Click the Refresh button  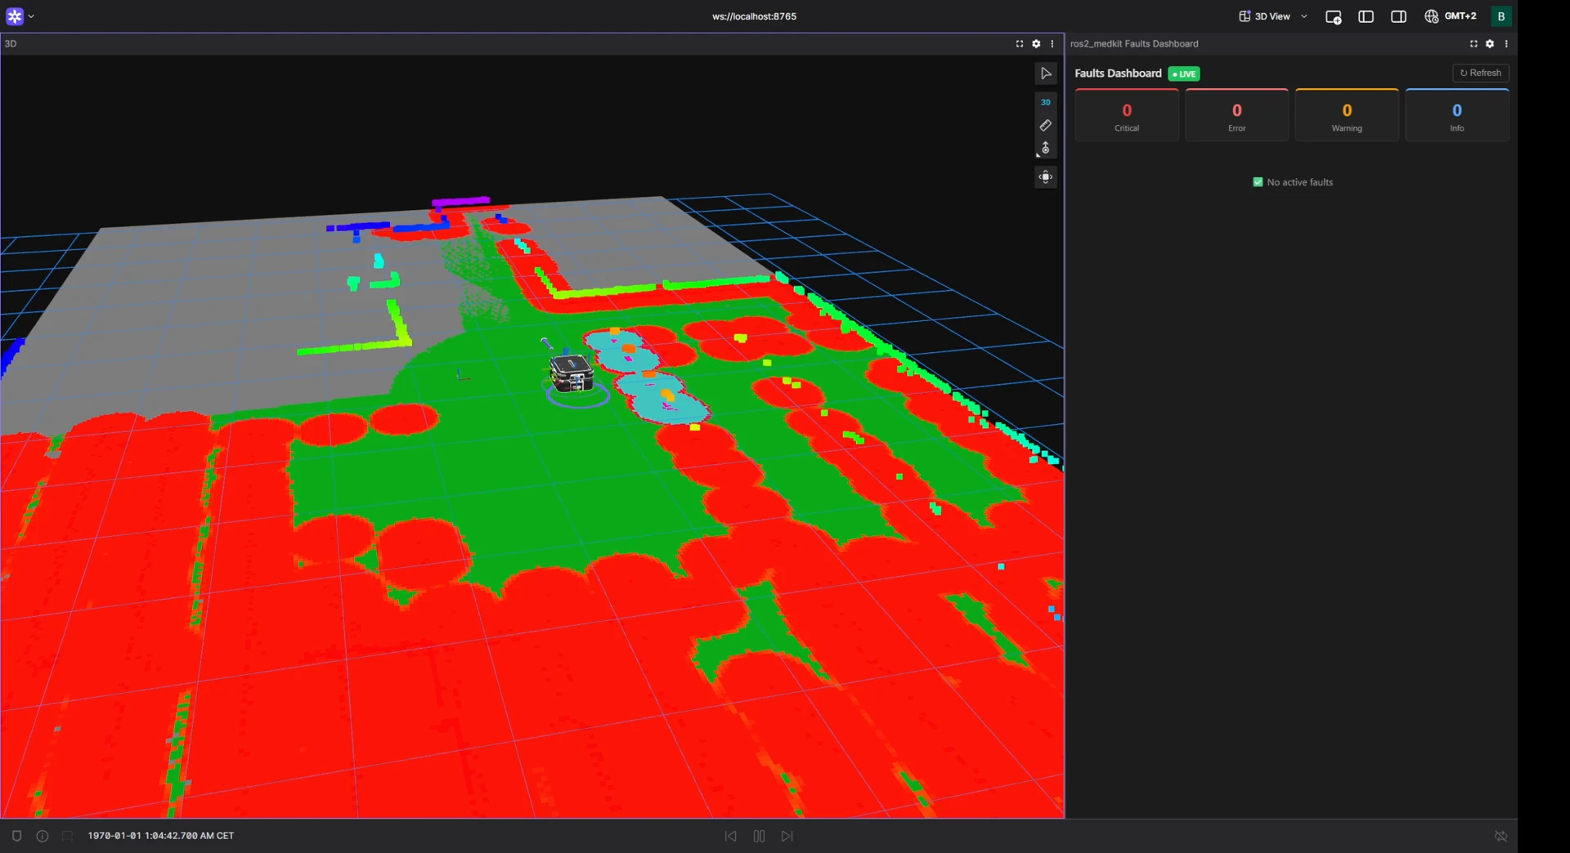click(1481, 73)
